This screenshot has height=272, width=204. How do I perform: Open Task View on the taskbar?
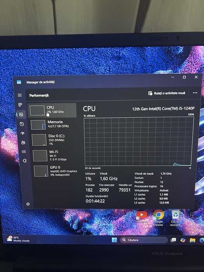(173, 240)
